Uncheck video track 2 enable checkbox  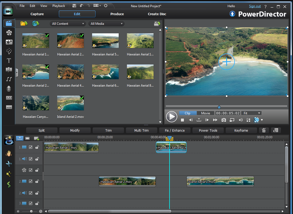[x=31, y=181]
